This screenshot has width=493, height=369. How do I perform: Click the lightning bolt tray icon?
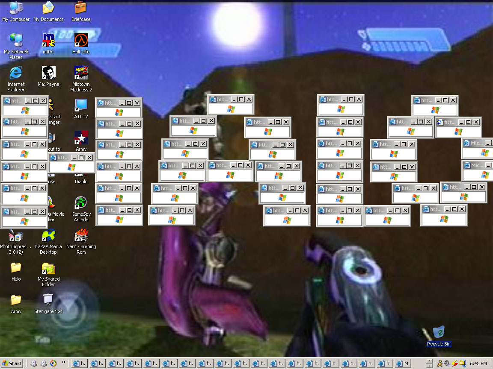click(x=454, y=363)
